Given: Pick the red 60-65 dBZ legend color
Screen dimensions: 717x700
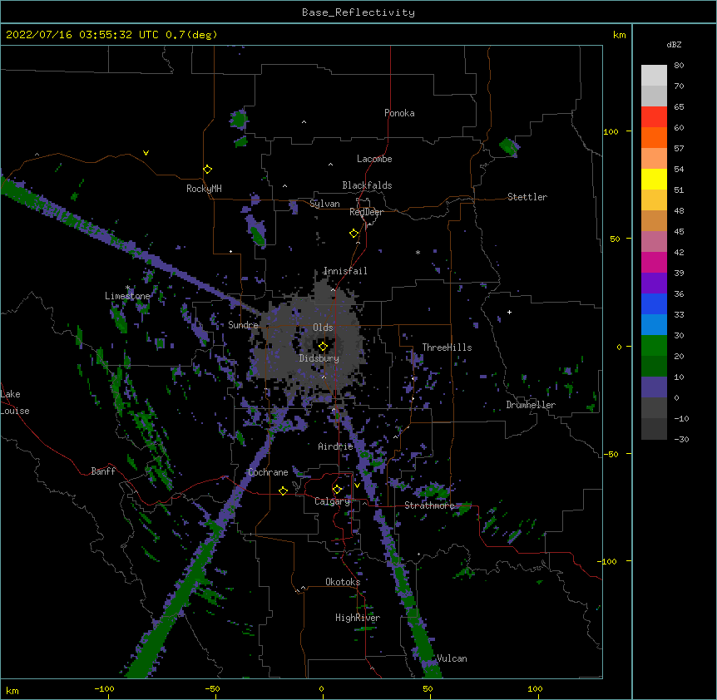Looking at the screenshot, I should point(654,117).
